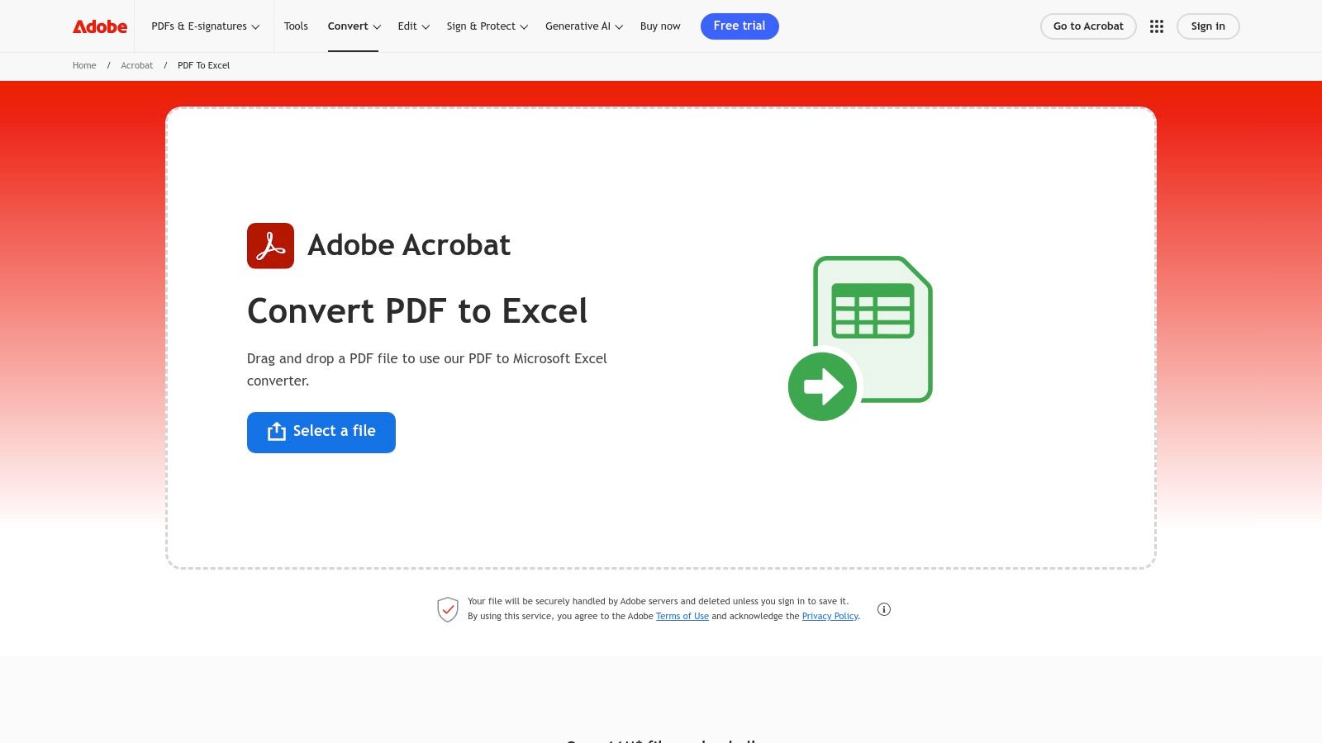Click the Free trial button
The height and width of the screenshot is (743, 1322).
click(x=739, y=26)
